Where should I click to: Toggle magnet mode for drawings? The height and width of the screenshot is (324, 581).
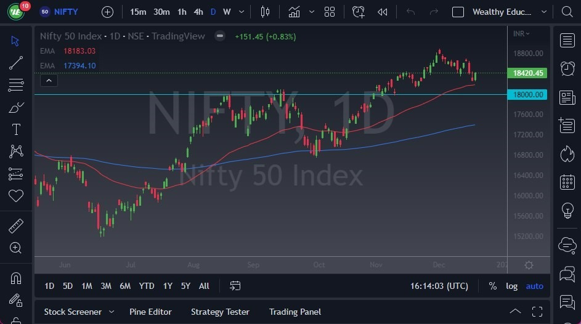[15, 278]
